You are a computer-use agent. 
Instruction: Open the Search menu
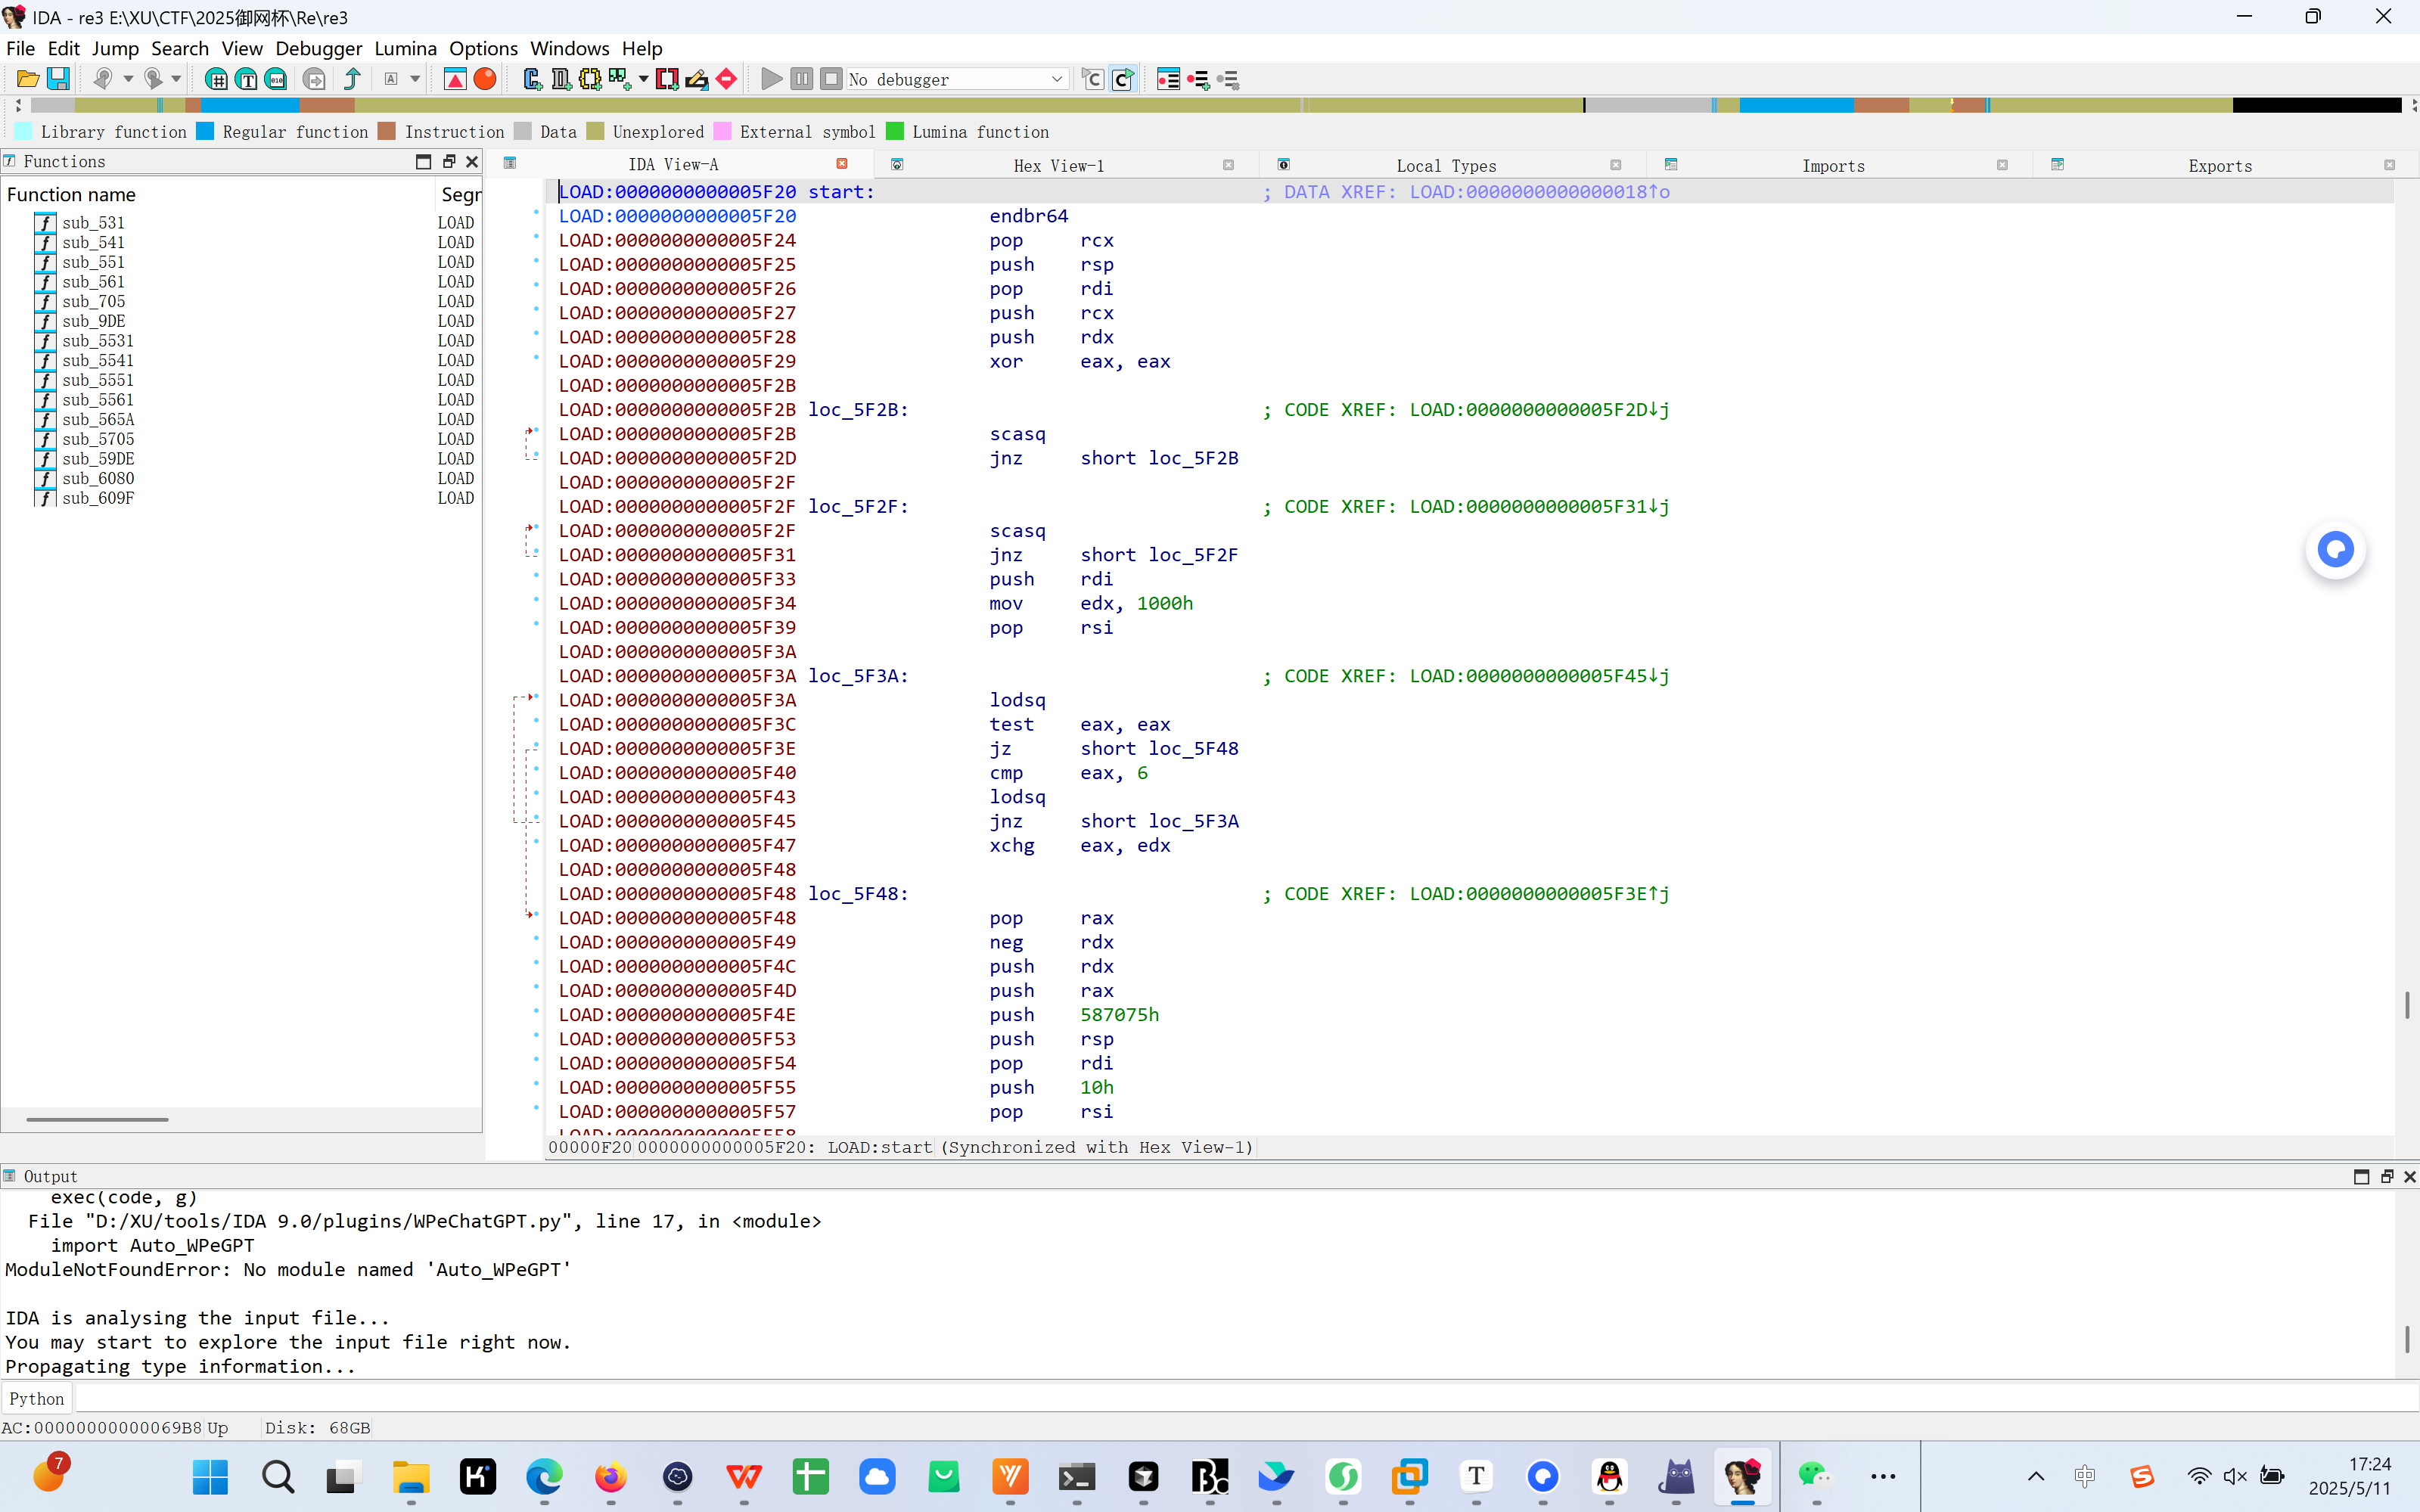(x=180, y=48)
